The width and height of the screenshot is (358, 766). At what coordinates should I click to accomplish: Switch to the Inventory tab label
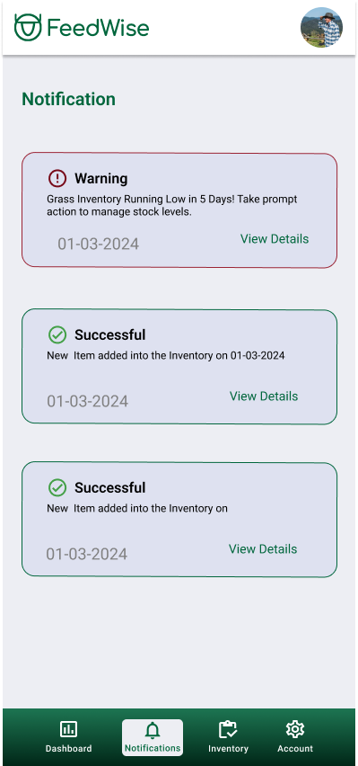click(x=228, y=748)
